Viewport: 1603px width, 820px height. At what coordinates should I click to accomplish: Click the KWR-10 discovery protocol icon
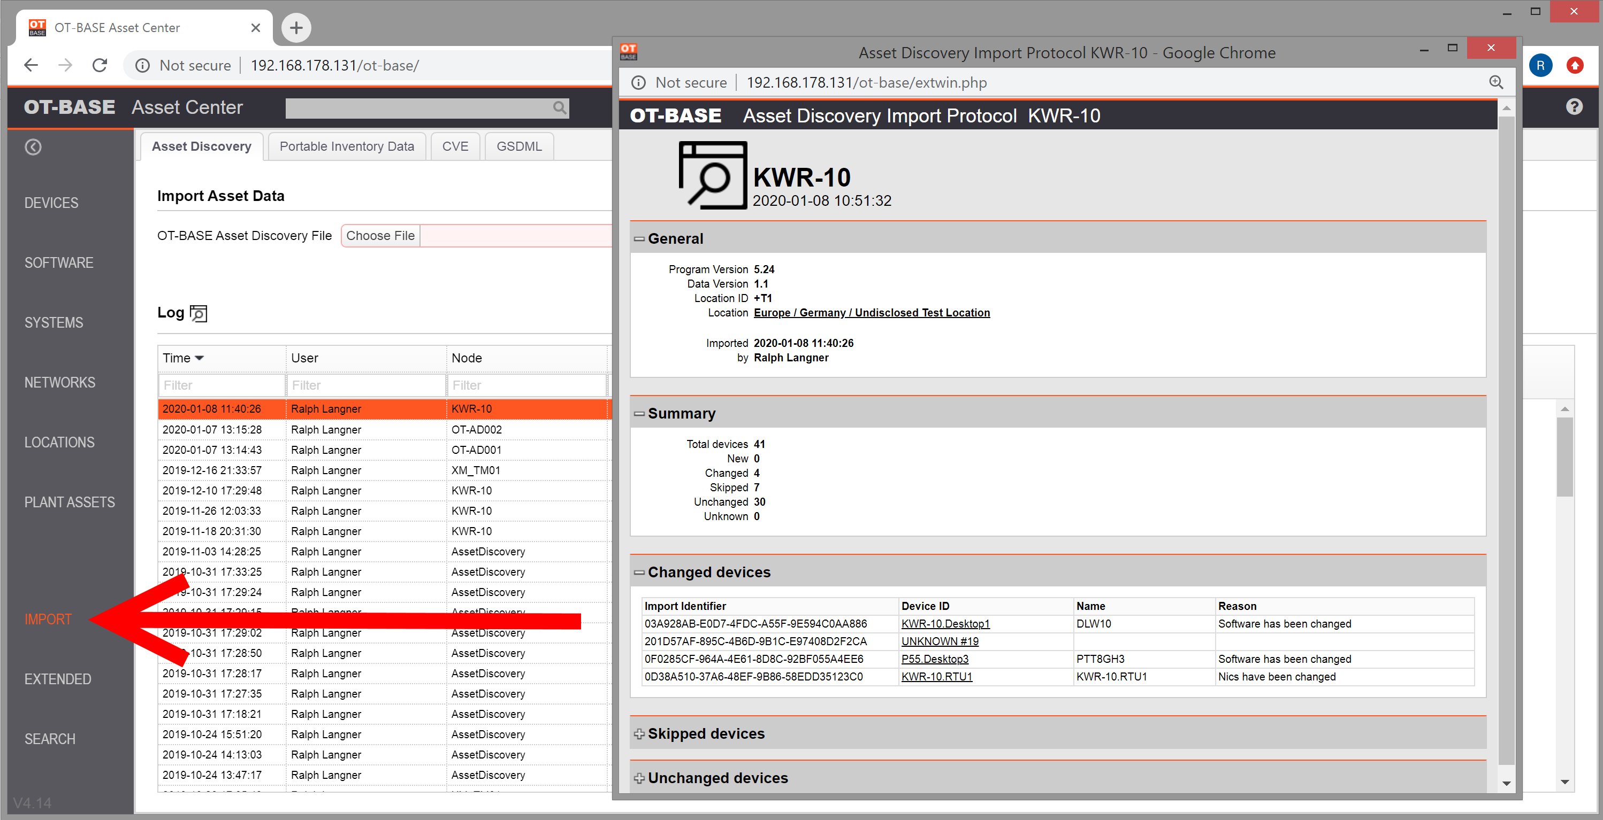pyautogui.click(x=713, y=175)
